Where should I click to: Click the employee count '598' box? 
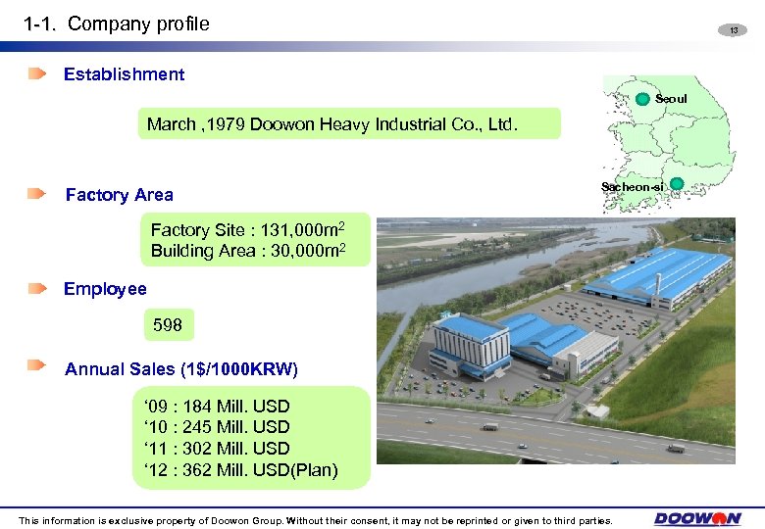(x=169, y=324)
